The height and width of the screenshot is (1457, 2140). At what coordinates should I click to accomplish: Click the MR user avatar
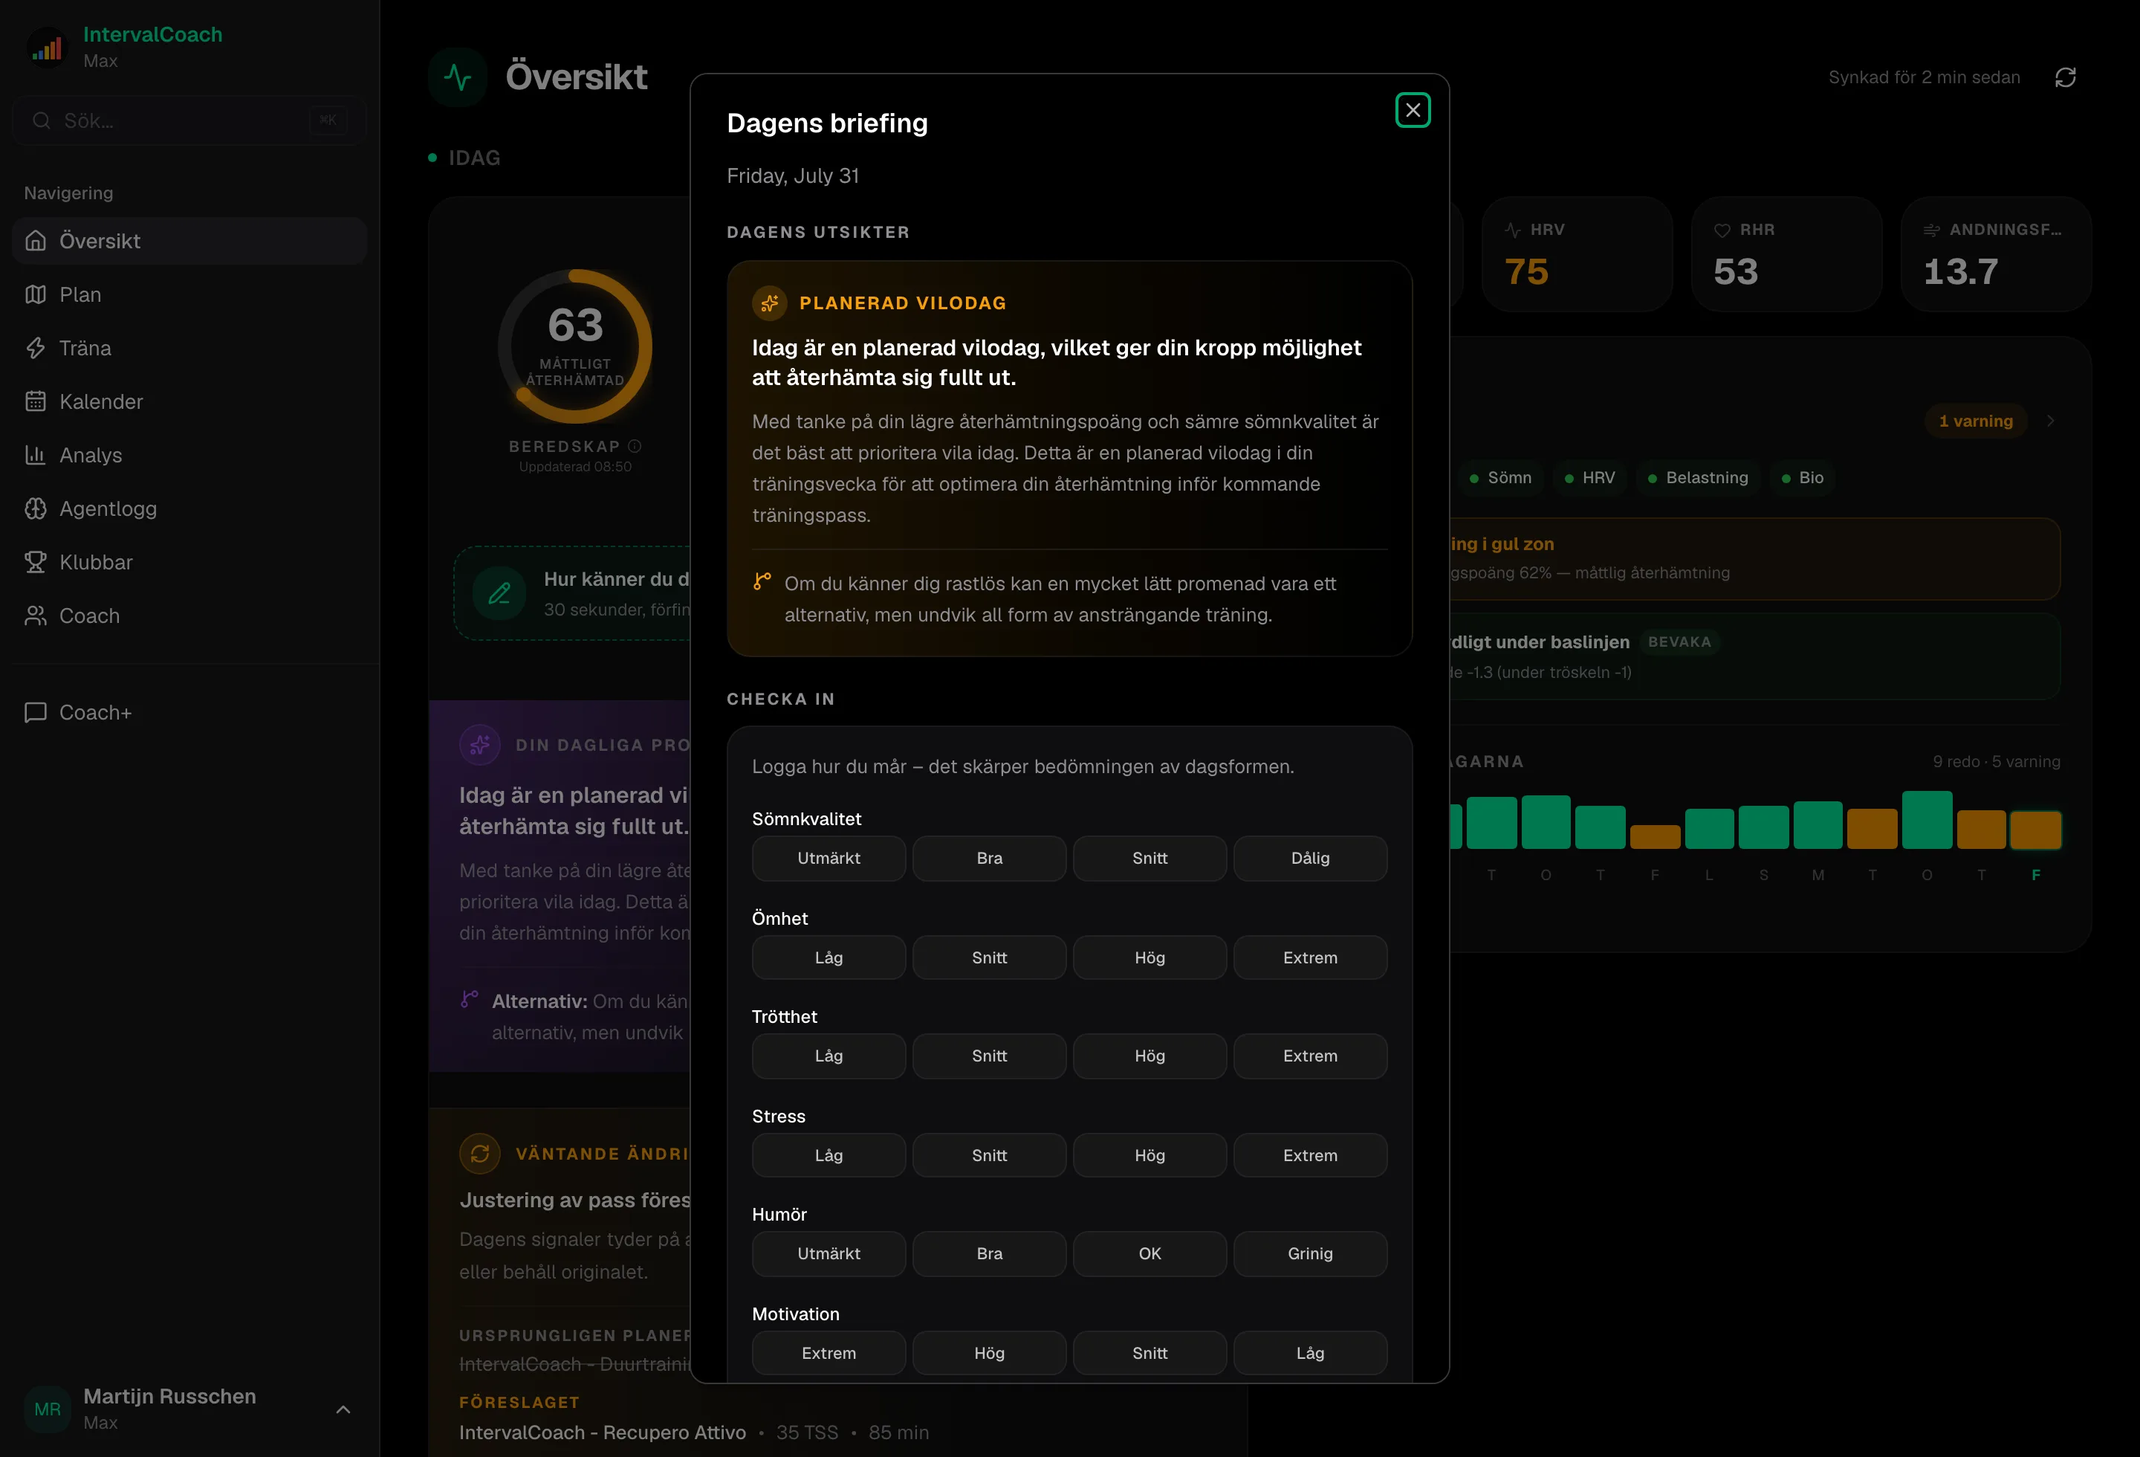48,1409
